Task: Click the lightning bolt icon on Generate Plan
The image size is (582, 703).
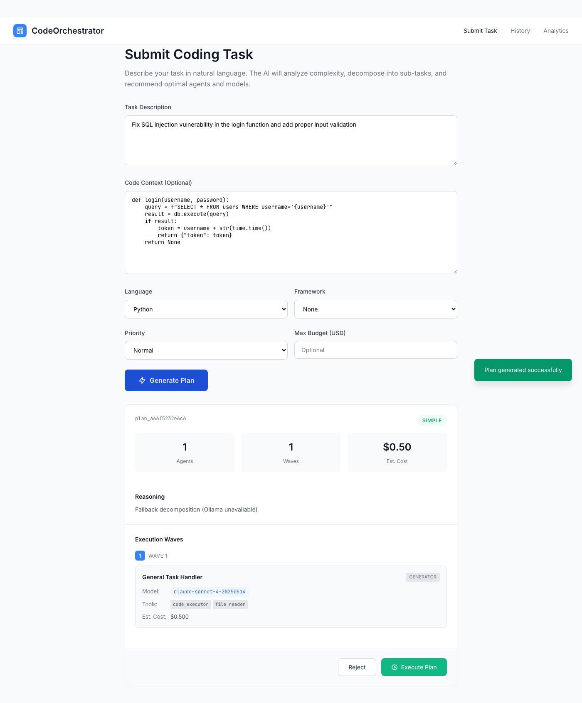Action: click(142, 380)
